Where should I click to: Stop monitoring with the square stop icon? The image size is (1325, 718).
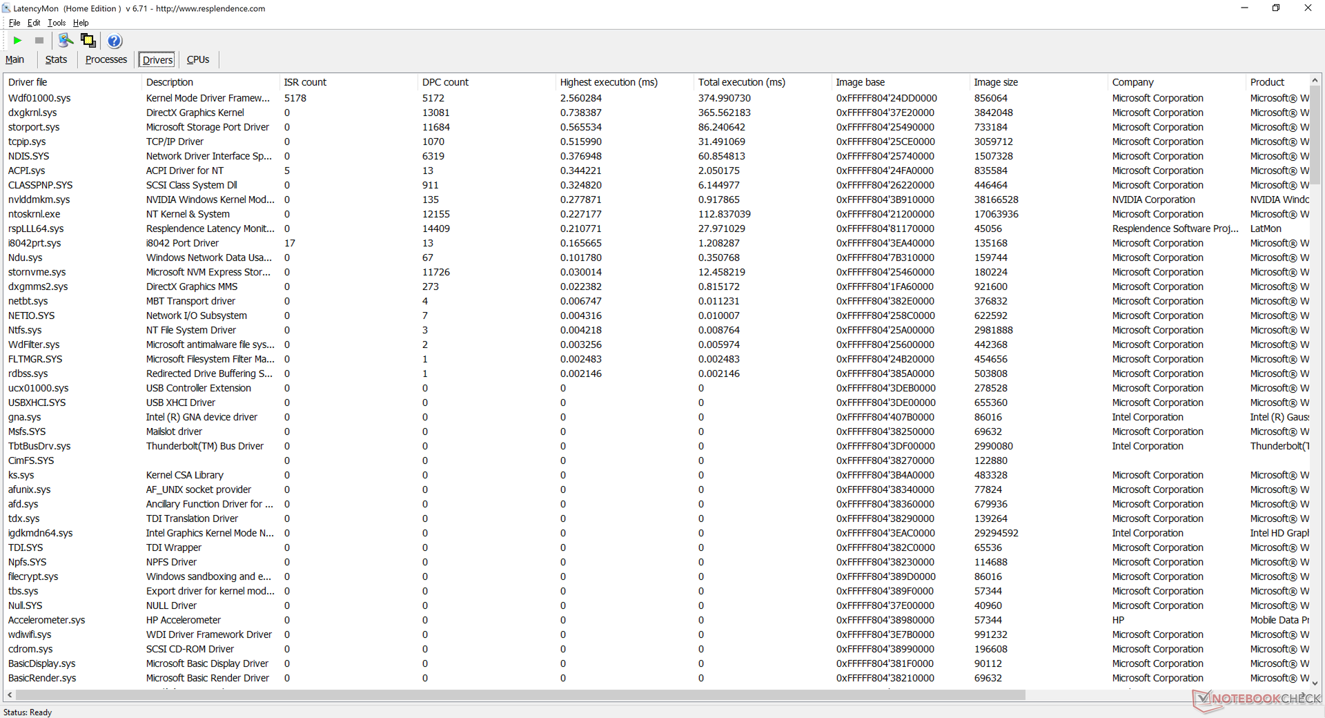click(x=39, y=41)
